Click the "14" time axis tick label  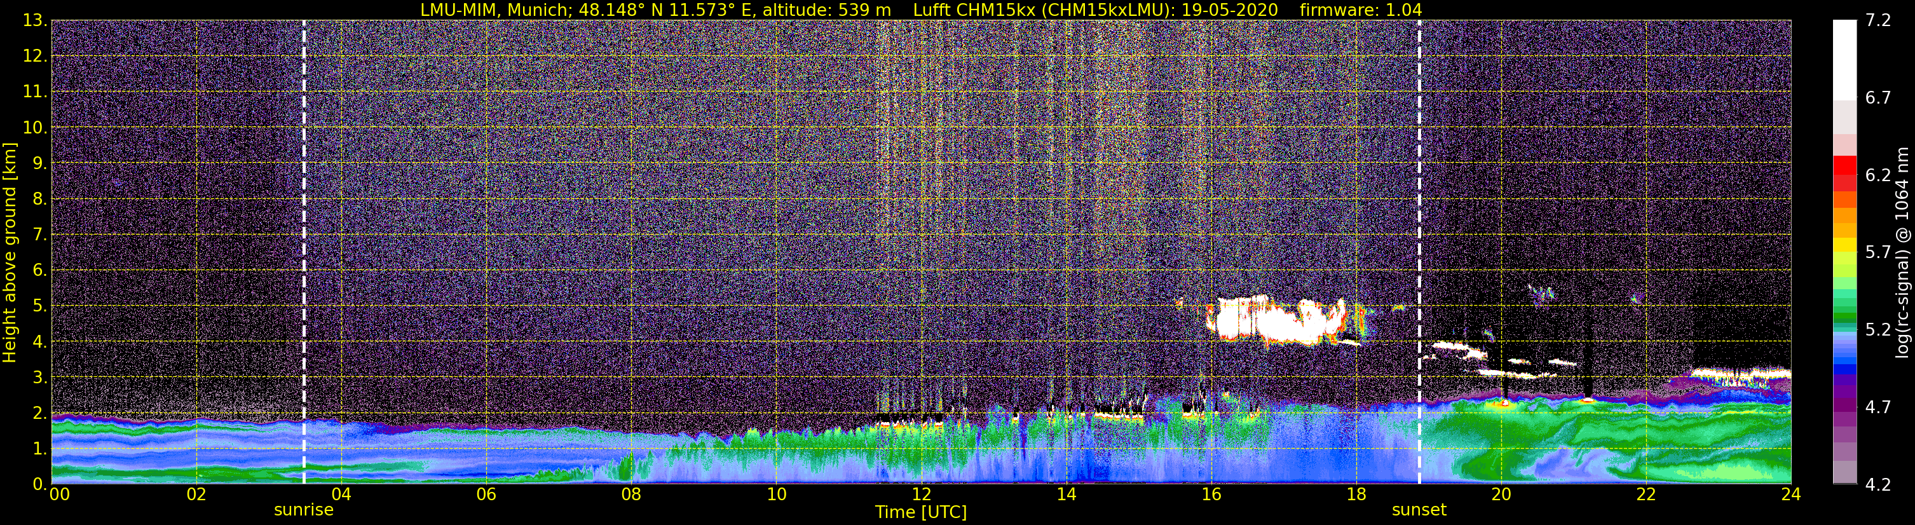pos(1066,494)
